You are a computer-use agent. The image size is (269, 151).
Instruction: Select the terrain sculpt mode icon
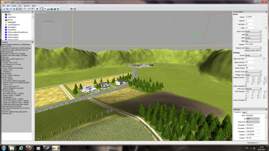click(x=48, y=9)
